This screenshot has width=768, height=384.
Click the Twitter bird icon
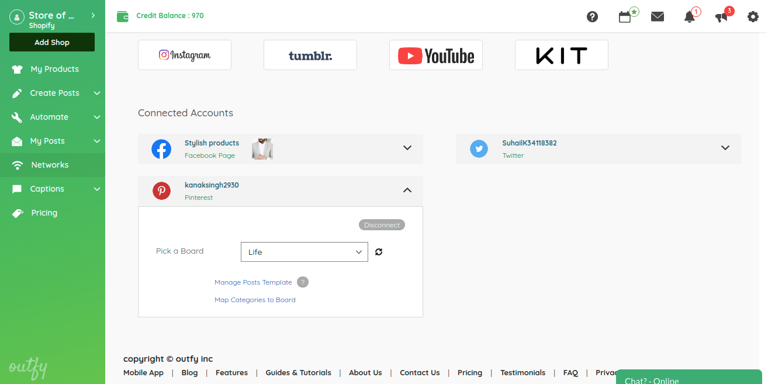(x=479, y=149)
